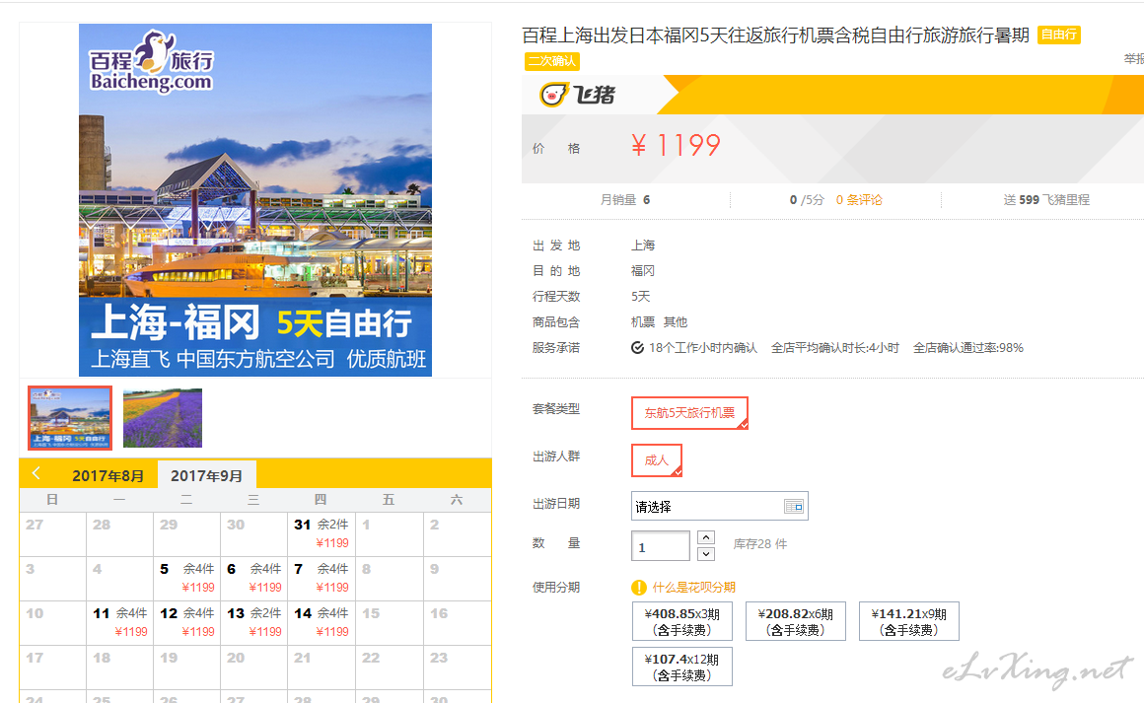Click the 18个工作小时内确认 service promise
1144x703 pixels.
tap(703, 348)
